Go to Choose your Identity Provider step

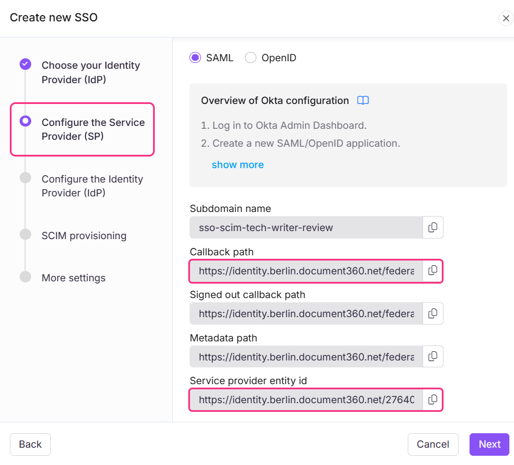tap(91, 72)
